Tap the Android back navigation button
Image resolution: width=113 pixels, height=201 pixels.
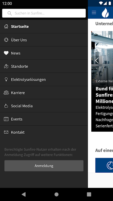coord(24,194)
